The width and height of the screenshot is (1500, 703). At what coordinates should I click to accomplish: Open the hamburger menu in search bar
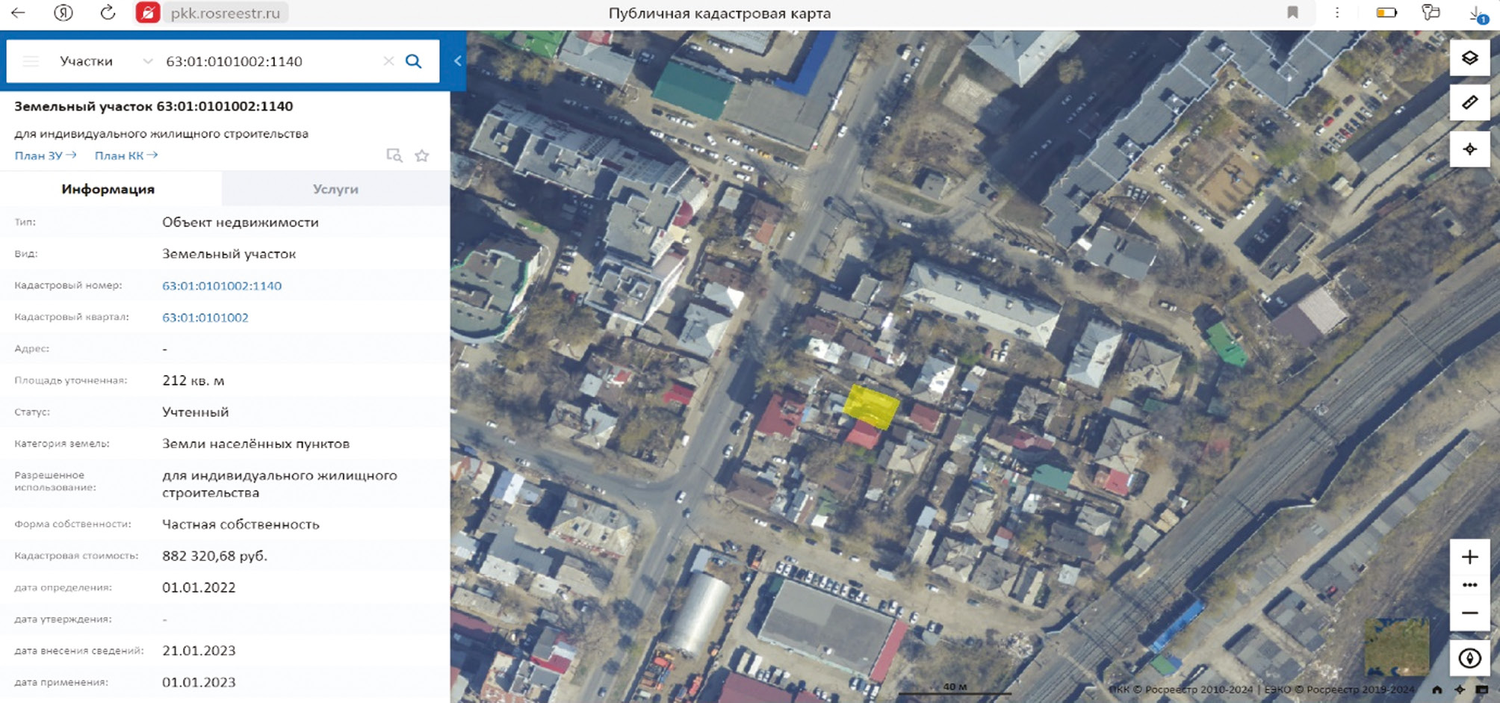point(31,61)
